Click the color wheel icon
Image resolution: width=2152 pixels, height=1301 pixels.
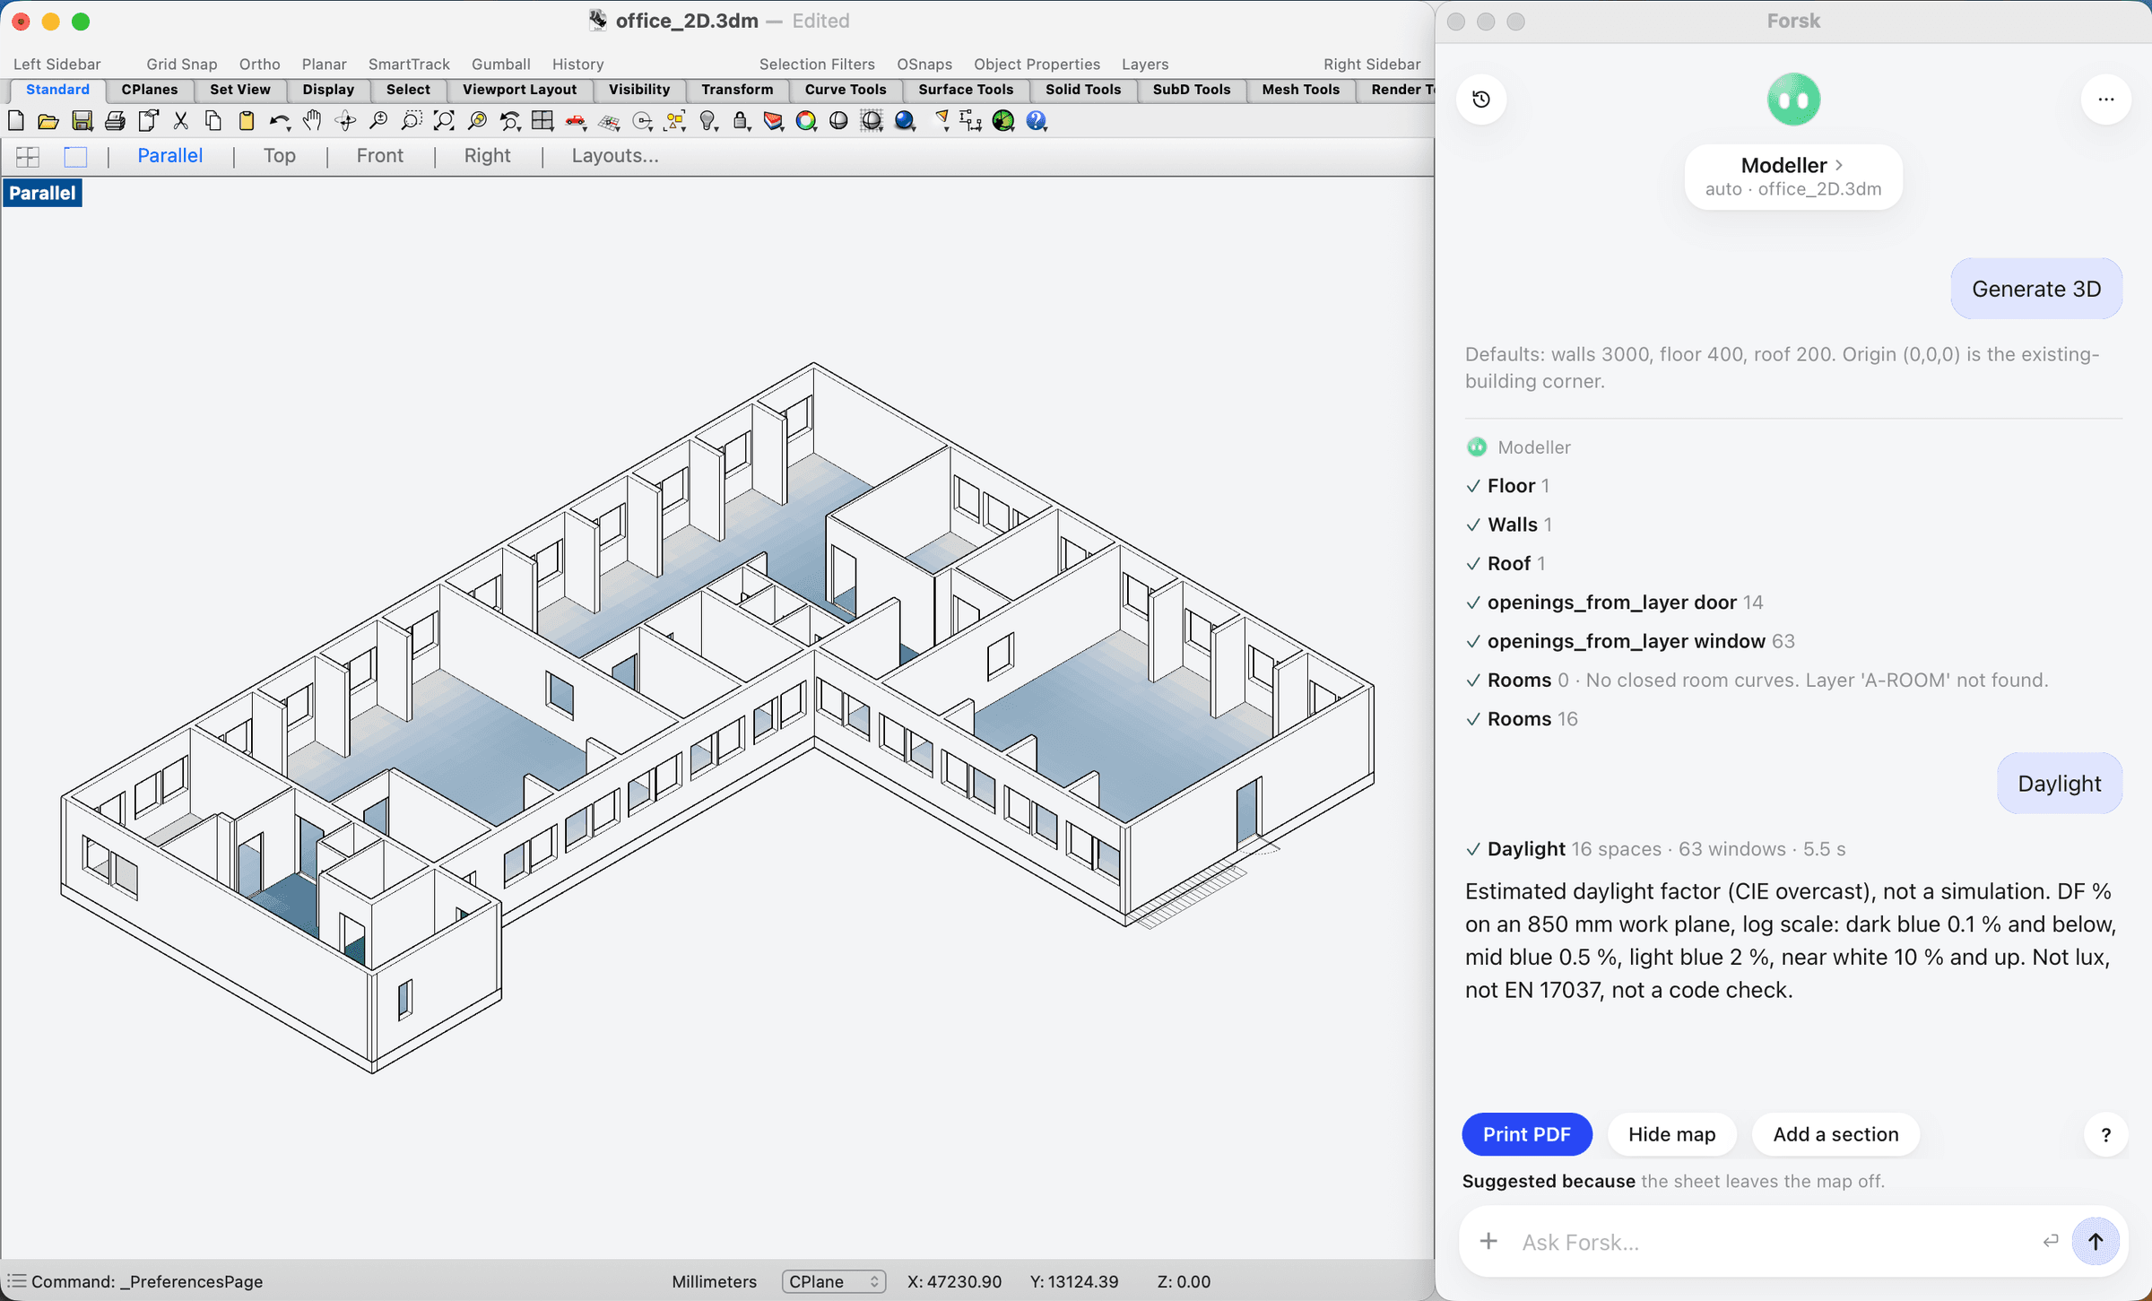pyautogui.click(x=806, y=121)
